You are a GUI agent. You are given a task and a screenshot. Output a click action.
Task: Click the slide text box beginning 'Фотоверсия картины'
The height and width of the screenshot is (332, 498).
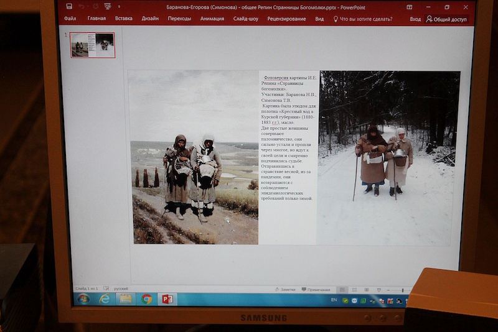tap(288, 138)
